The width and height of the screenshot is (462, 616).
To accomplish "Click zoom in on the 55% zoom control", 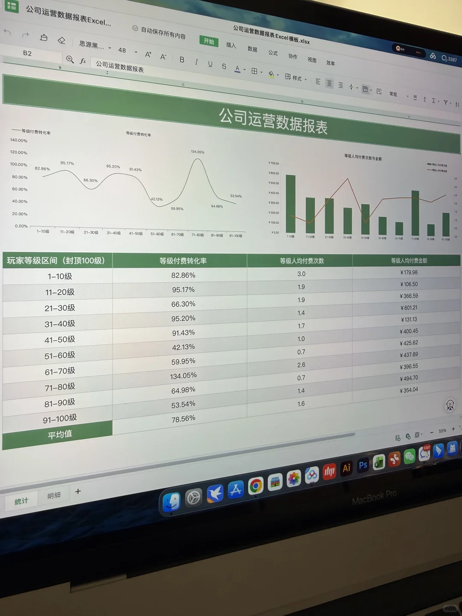I will pos(453,429).
